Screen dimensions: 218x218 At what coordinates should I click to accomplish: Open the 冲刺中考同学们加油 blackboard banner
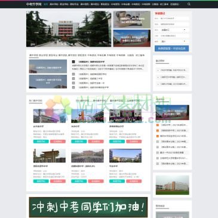(88, 207)
